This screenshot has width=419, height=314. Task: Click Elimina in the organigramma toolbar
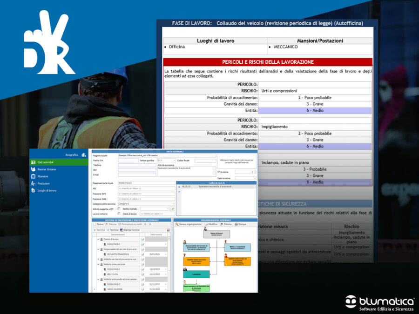(x=226, y=224)
